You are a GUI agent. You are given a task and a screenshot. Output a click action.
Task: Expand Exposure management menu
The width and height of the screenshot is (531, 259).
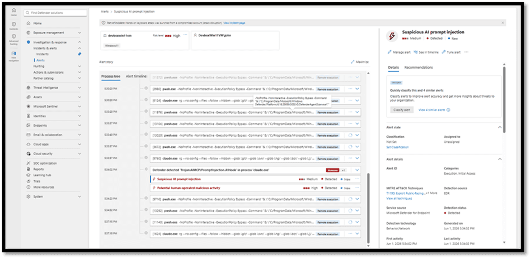click(79, 33)
